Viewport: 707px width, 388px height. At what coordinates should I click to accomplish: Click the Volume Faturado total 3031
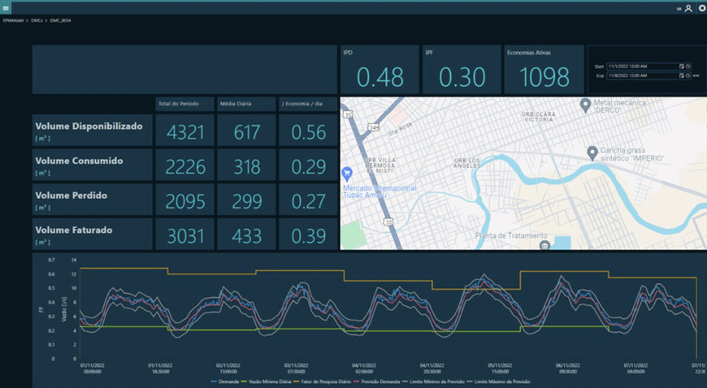(185, 236)
